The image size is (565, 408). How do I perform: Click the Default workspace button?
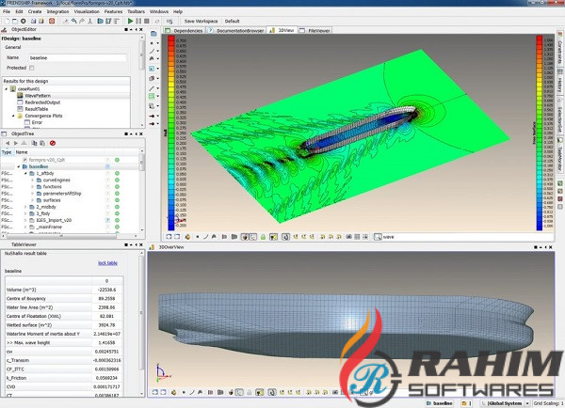click(x=232, y=22)
